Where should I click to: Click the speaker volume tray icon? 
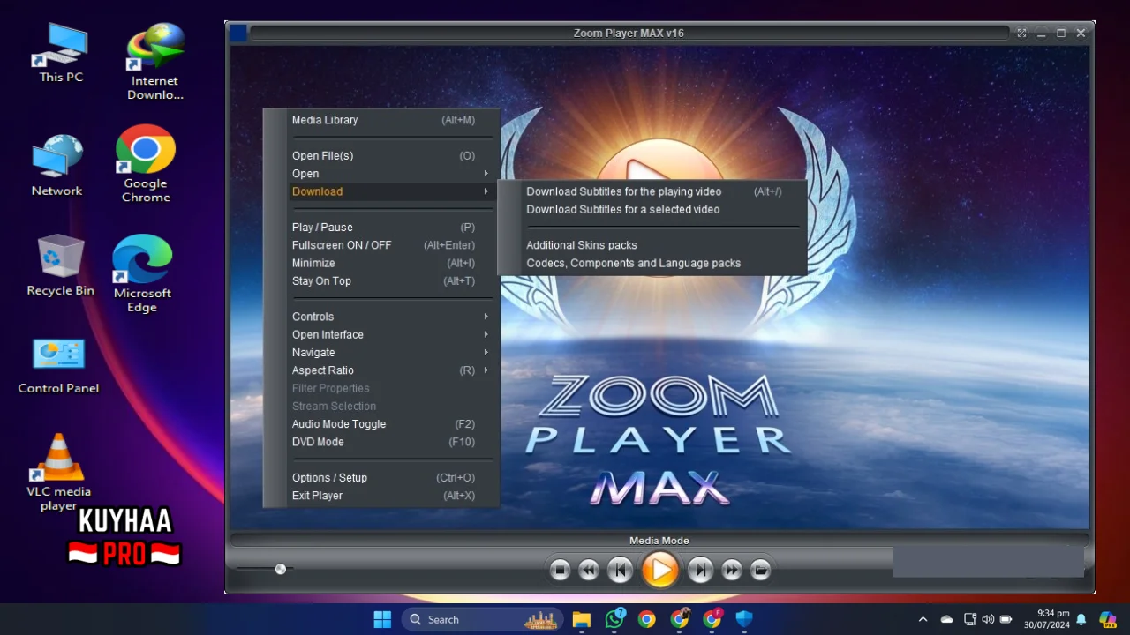pyautogui.click(x=988, y=619)
